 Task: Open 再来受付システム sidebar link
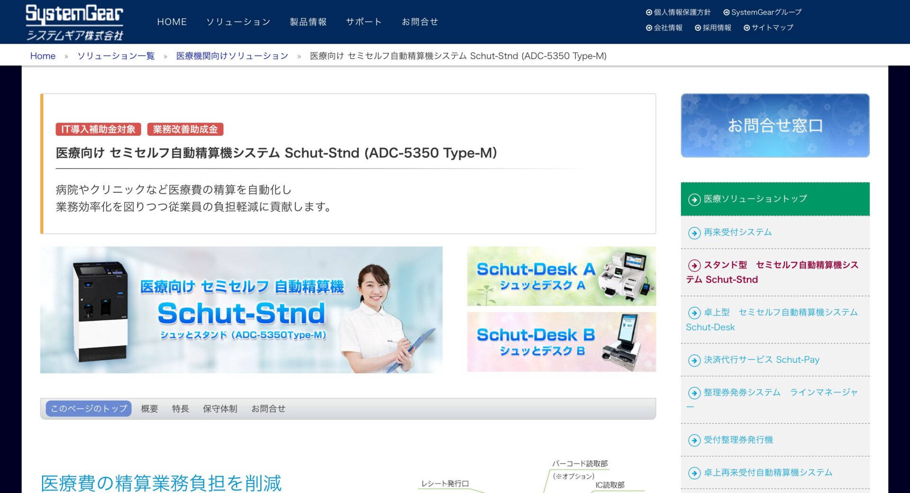click(775, 233)
